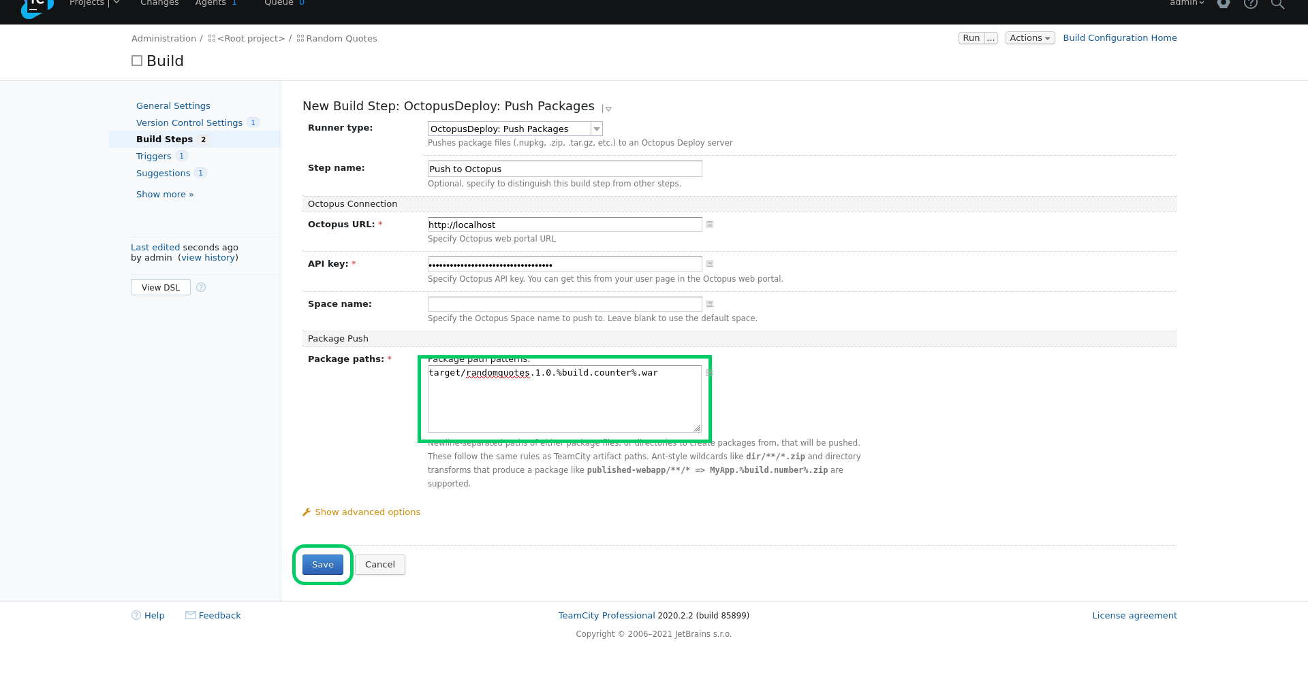
Task: Open the Actions dropdown
Action: (1030, 38)
